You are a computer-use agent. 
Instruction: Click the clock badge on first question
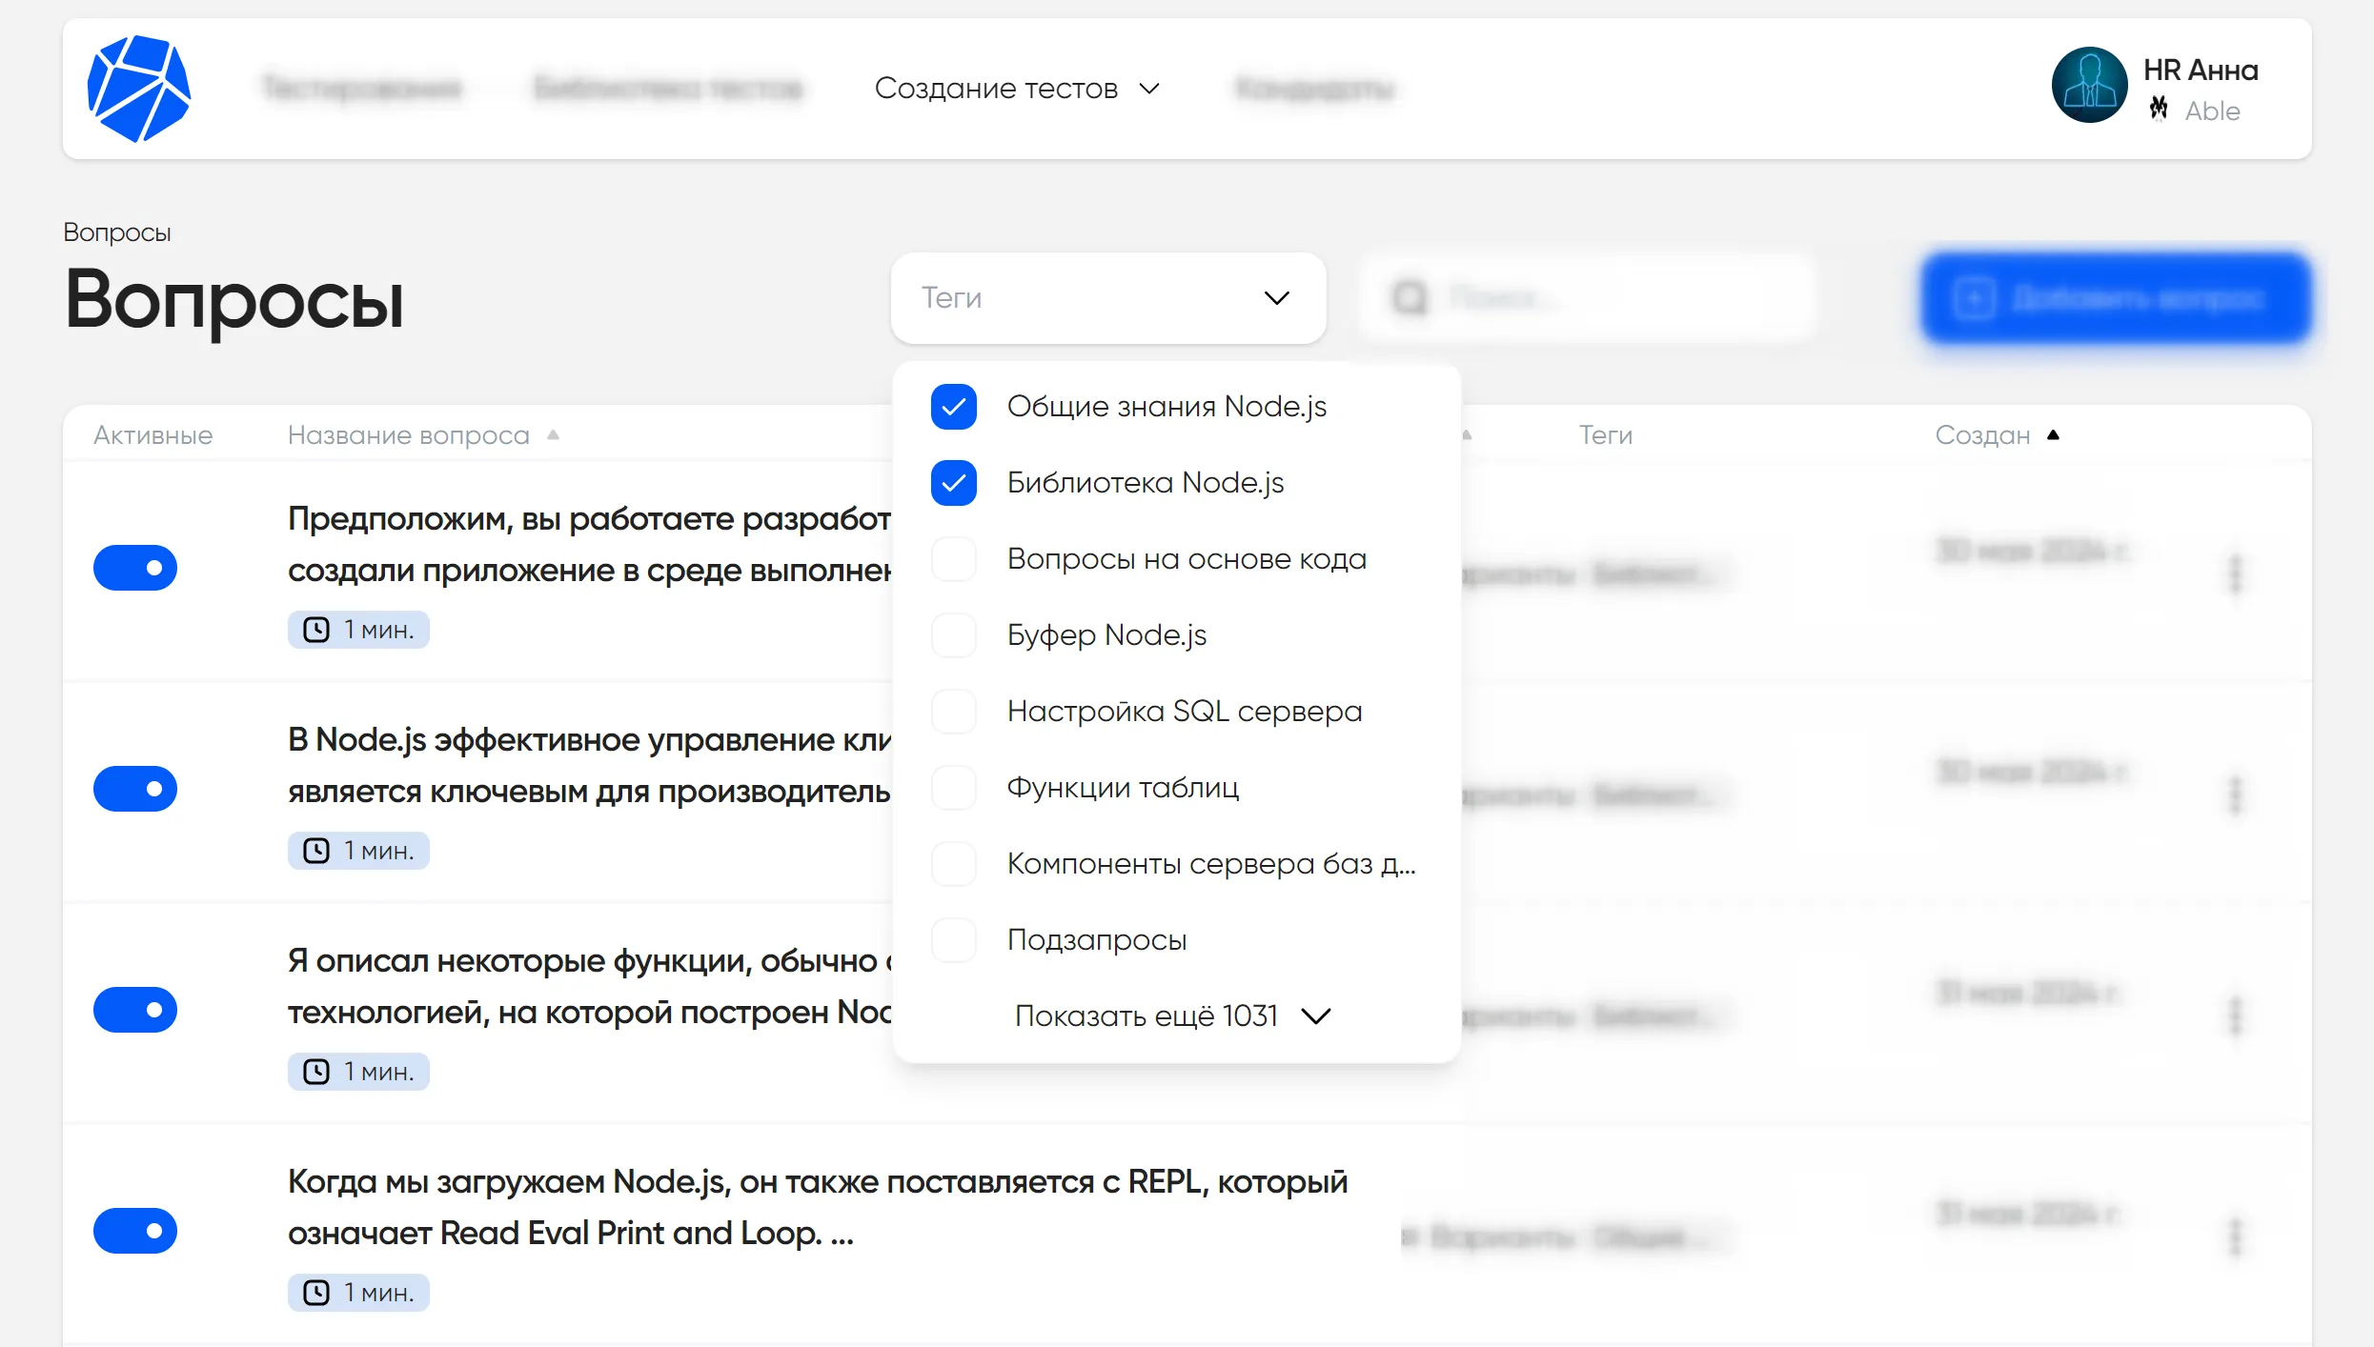click(x=358, y=630)
